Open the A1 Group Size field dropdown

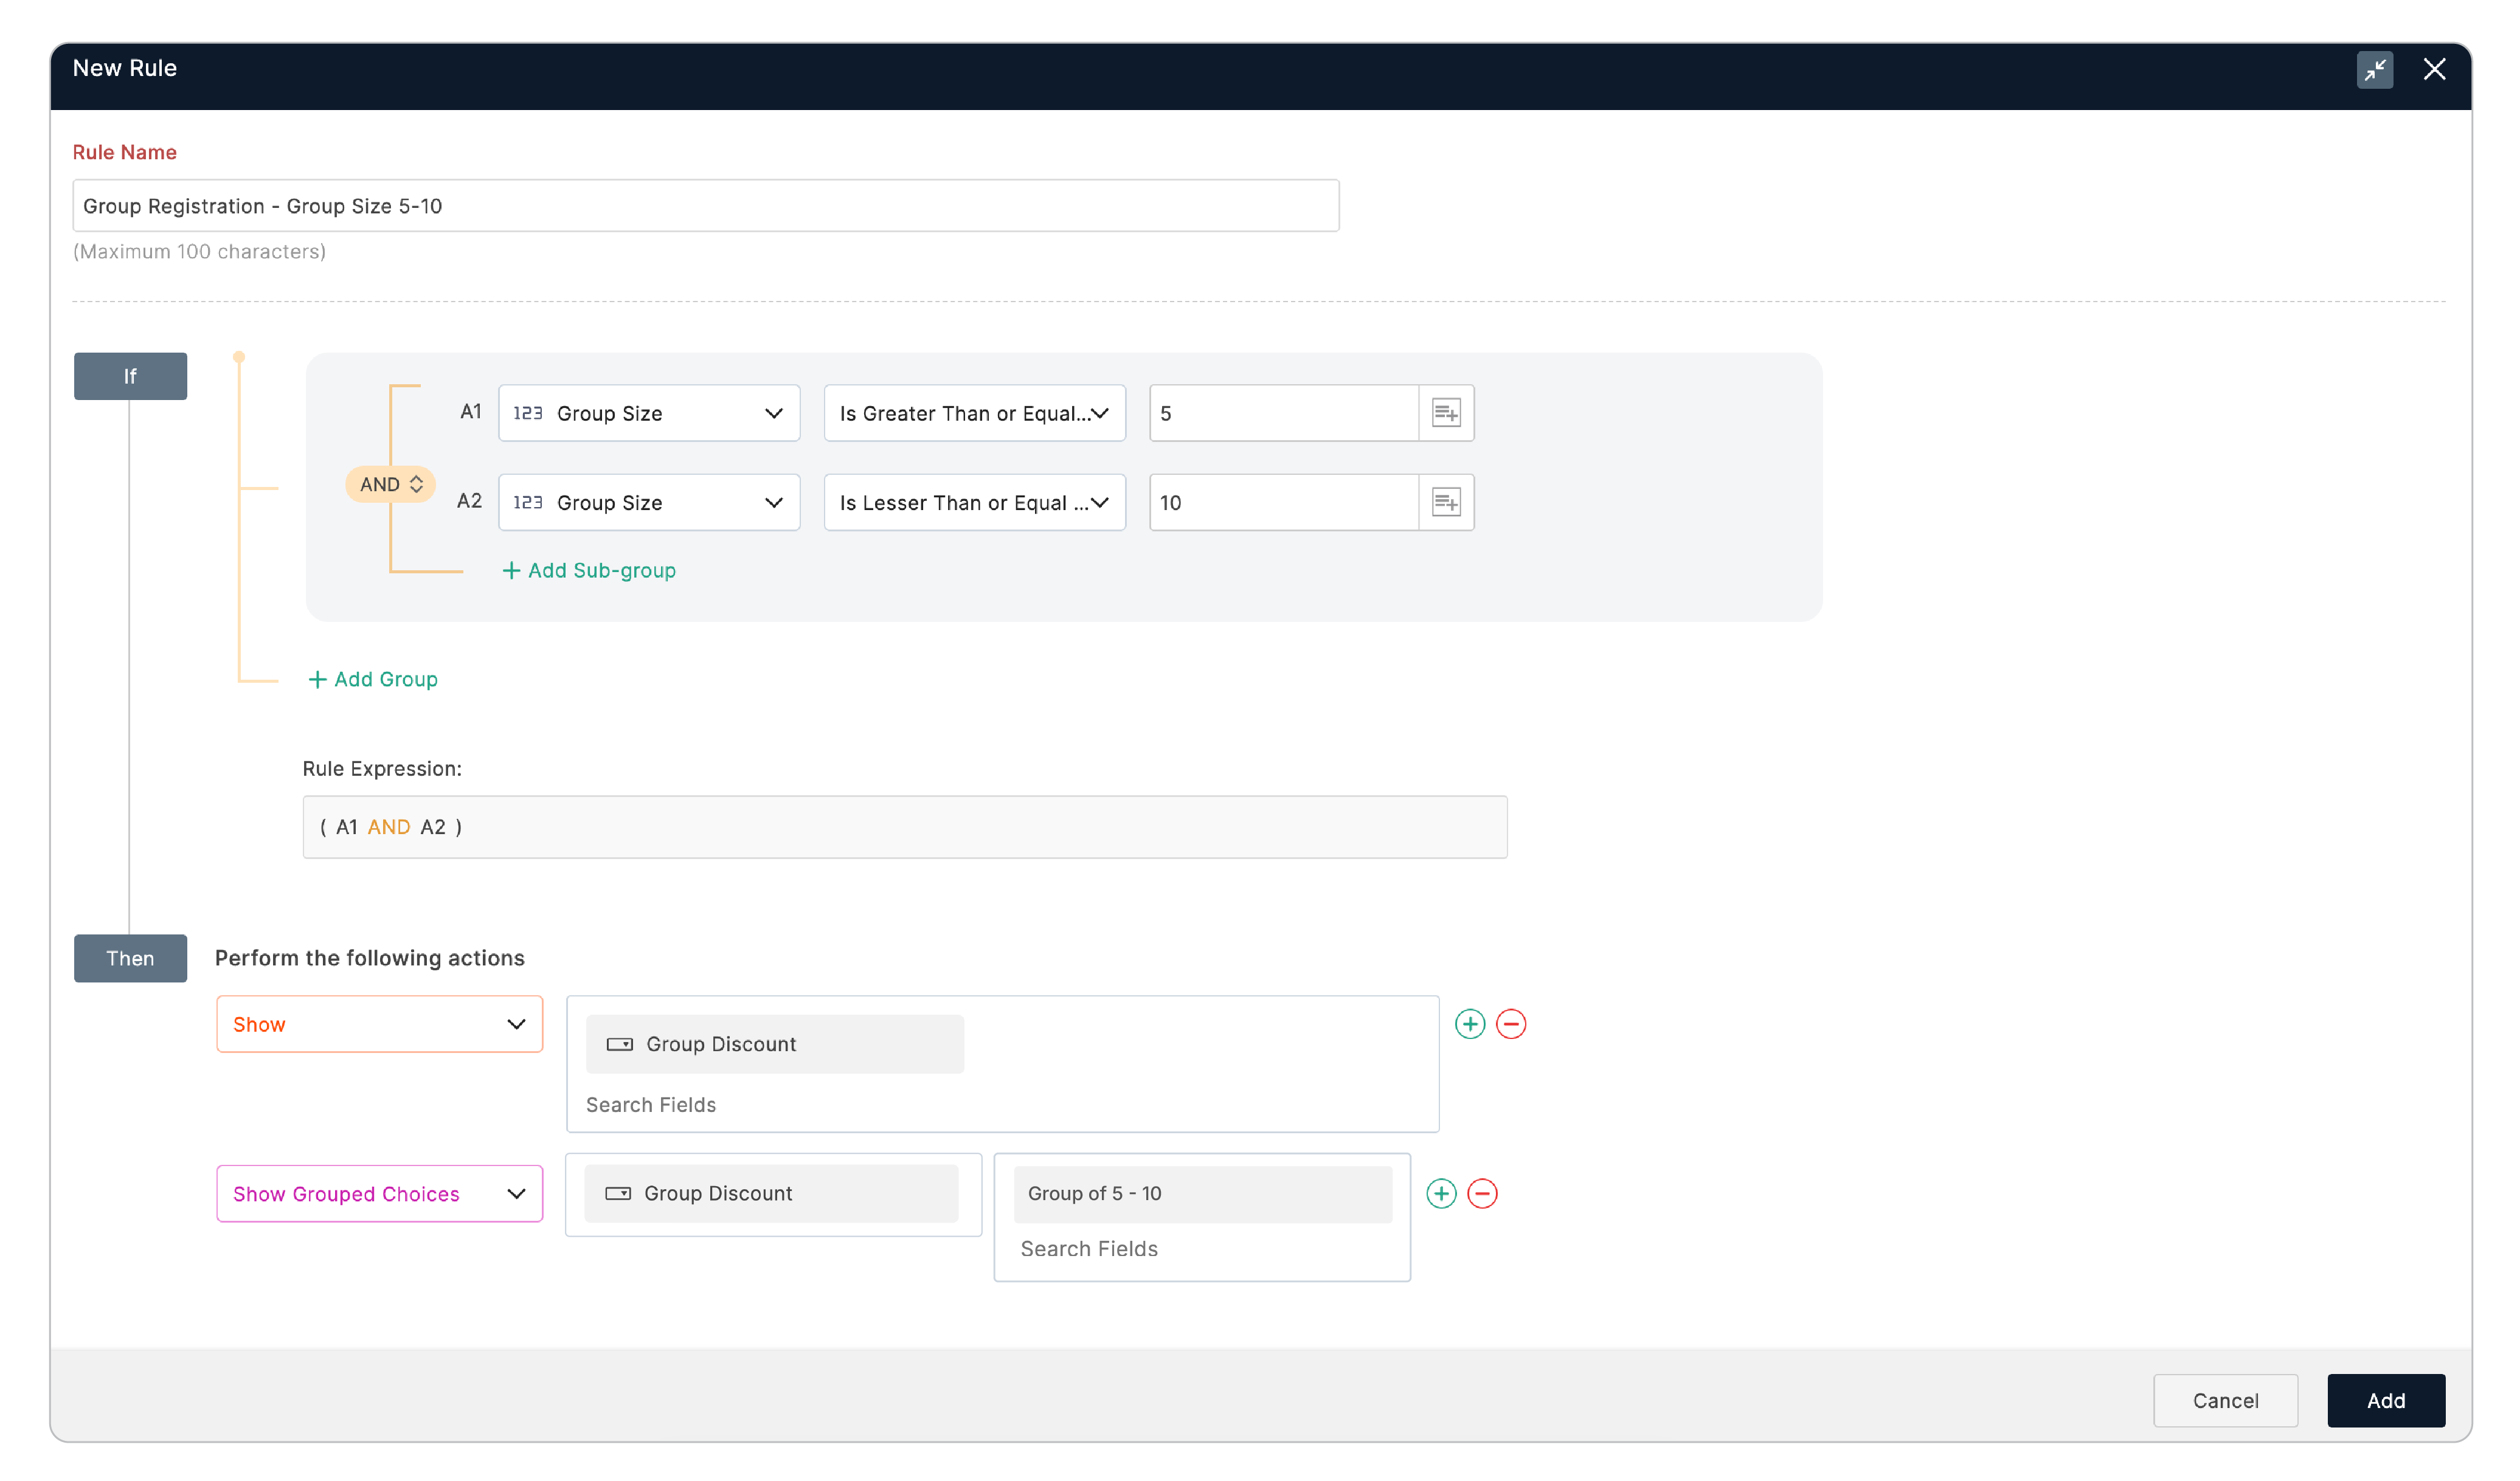(649, 413)
